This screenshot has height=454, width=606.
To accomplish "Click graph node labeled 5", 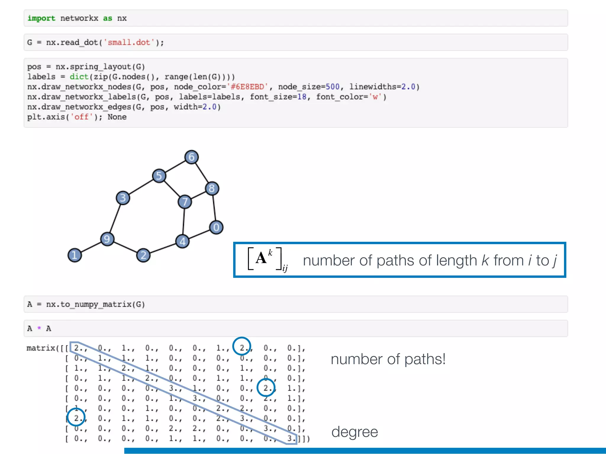I will [159, 176].
